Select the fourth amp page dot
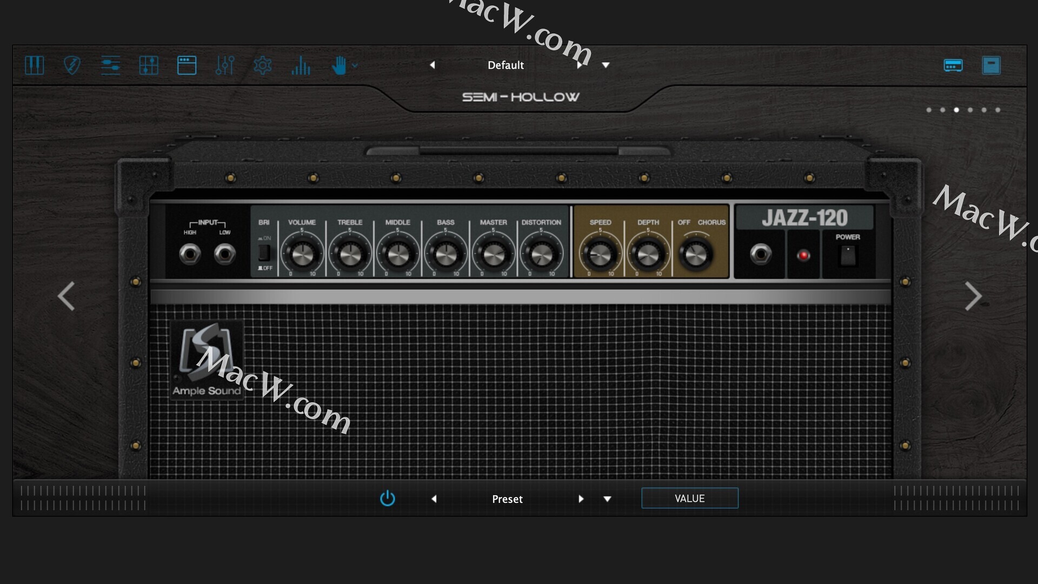Viewport: 1038px width, 584px height. pos(970,110)
